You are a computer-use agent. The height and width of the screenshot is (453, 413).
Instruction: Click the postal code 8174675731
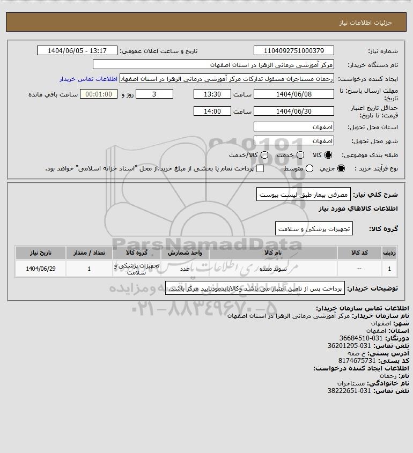pyautogui.click(x=357, y=361)
